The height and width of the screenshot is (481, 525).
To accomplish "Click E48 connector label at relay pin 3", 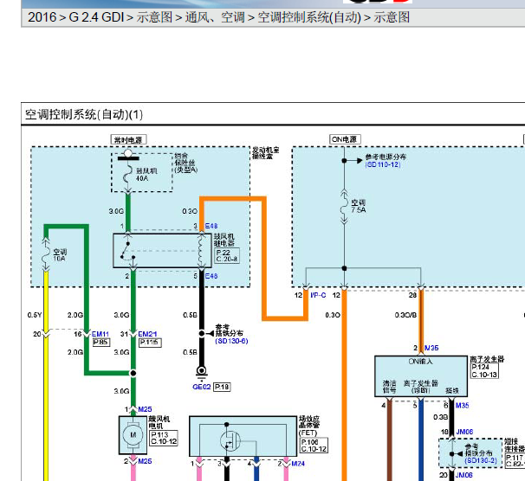I will [211, 226].
